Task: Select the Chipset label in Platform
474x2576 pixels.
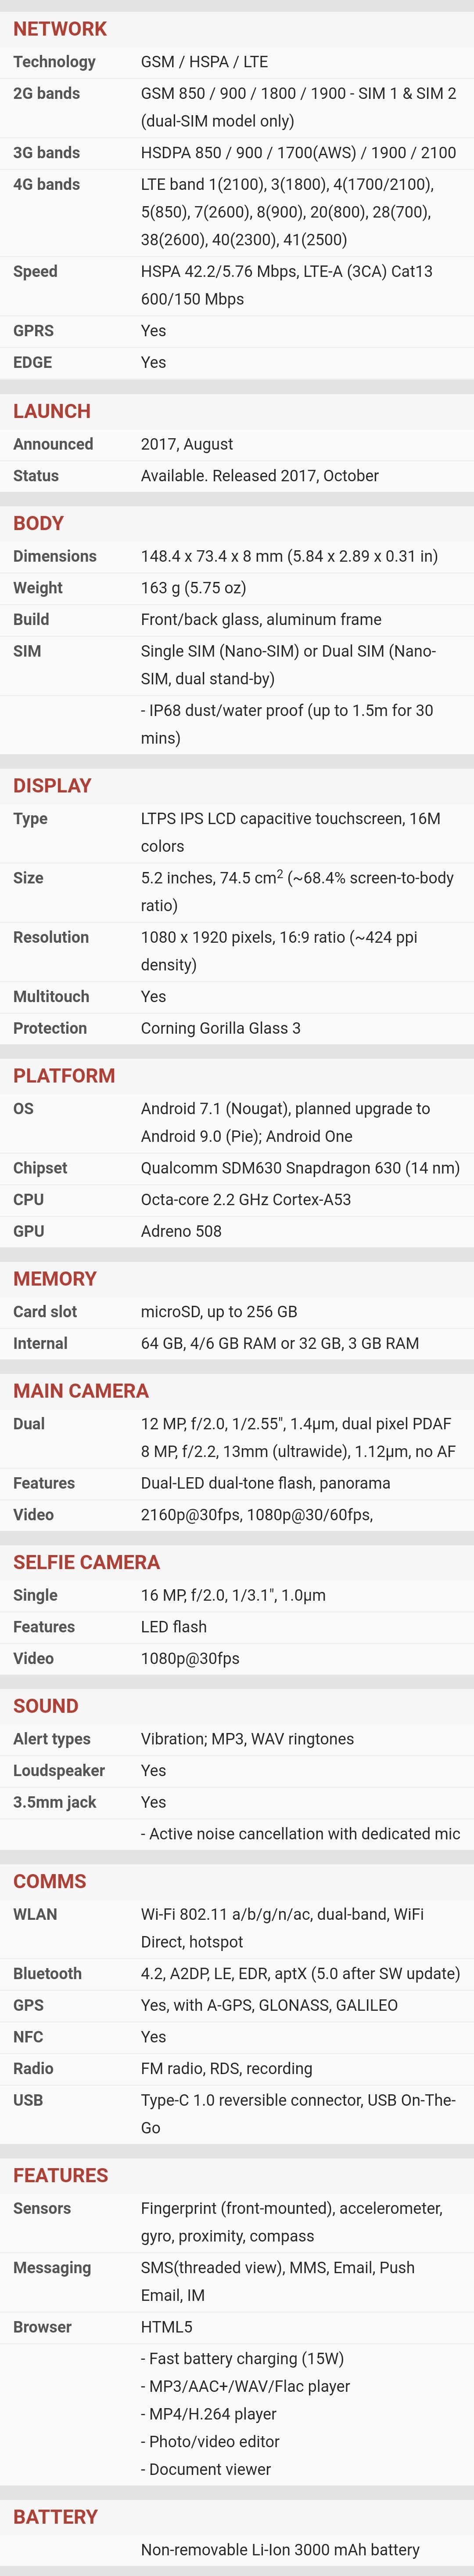Action: (x=40, y=1168)
